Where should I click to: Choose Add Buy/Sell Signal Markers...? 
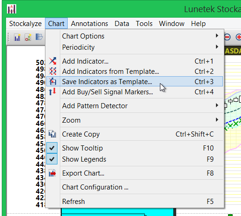134,92
